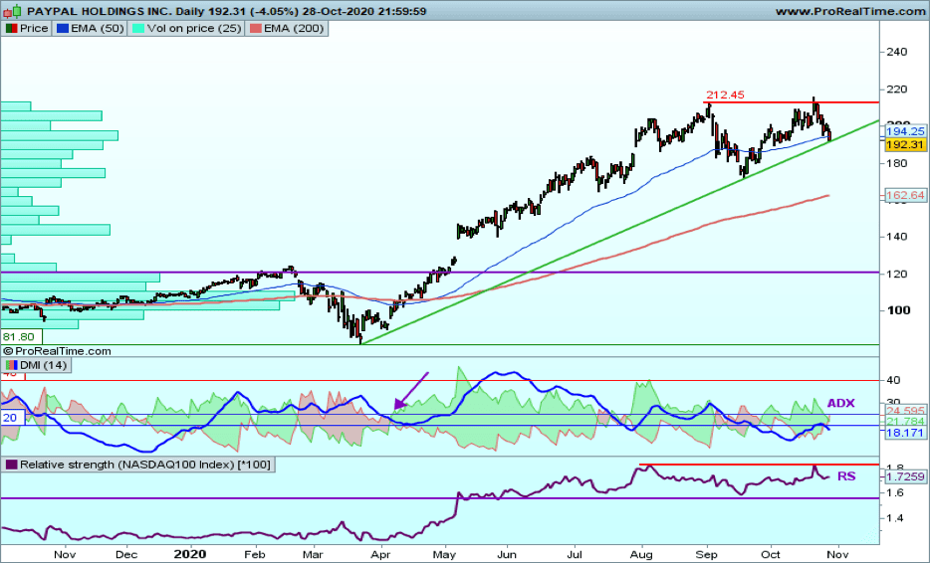Click the Mar month label
Screen dimensions: 930x563
click(x=313, y=555)
